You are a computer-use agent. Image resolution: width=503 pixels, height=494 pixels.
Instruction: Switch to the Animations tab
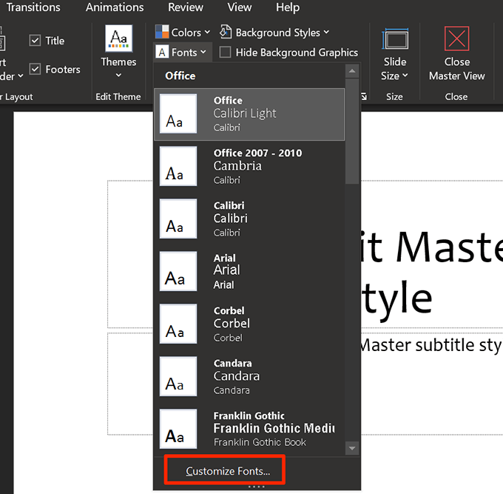115,7
